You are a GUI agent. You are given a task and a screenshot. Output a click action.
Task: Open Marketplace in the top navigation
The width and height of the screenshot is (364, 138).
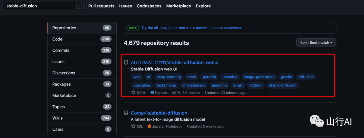tap(178, 6)
